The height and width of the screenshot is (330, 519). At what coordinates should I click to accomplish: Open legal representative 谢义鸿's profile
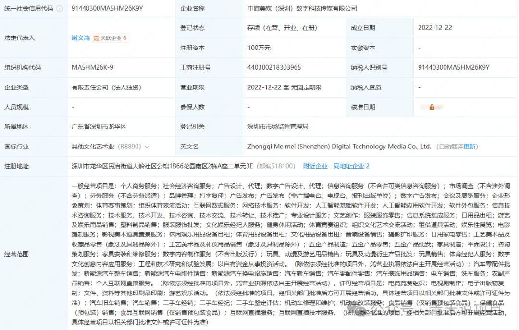pyautogui.click(x=80, y=38)
